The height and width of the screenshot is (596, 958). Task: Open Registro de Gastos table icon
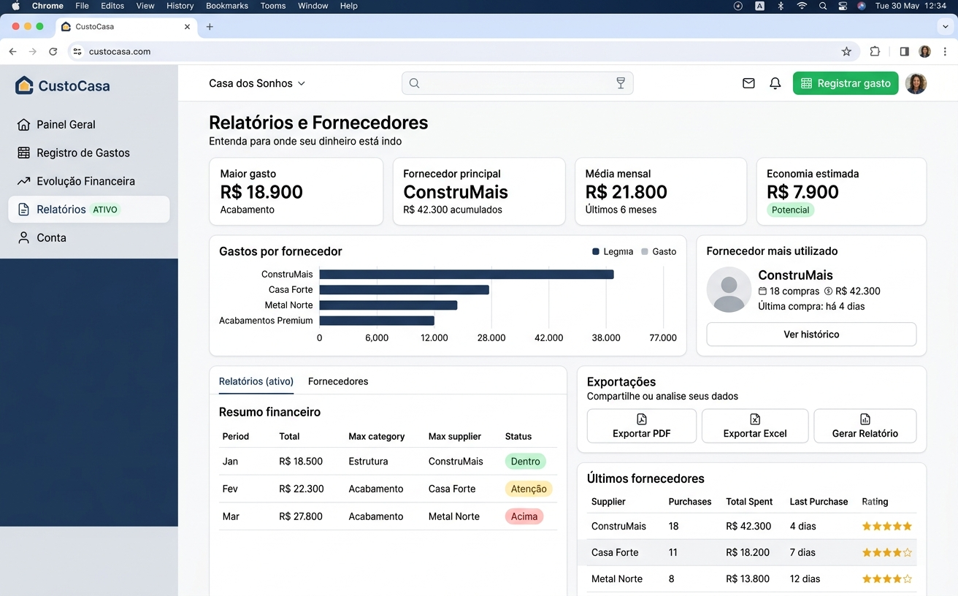coord(23,153)
